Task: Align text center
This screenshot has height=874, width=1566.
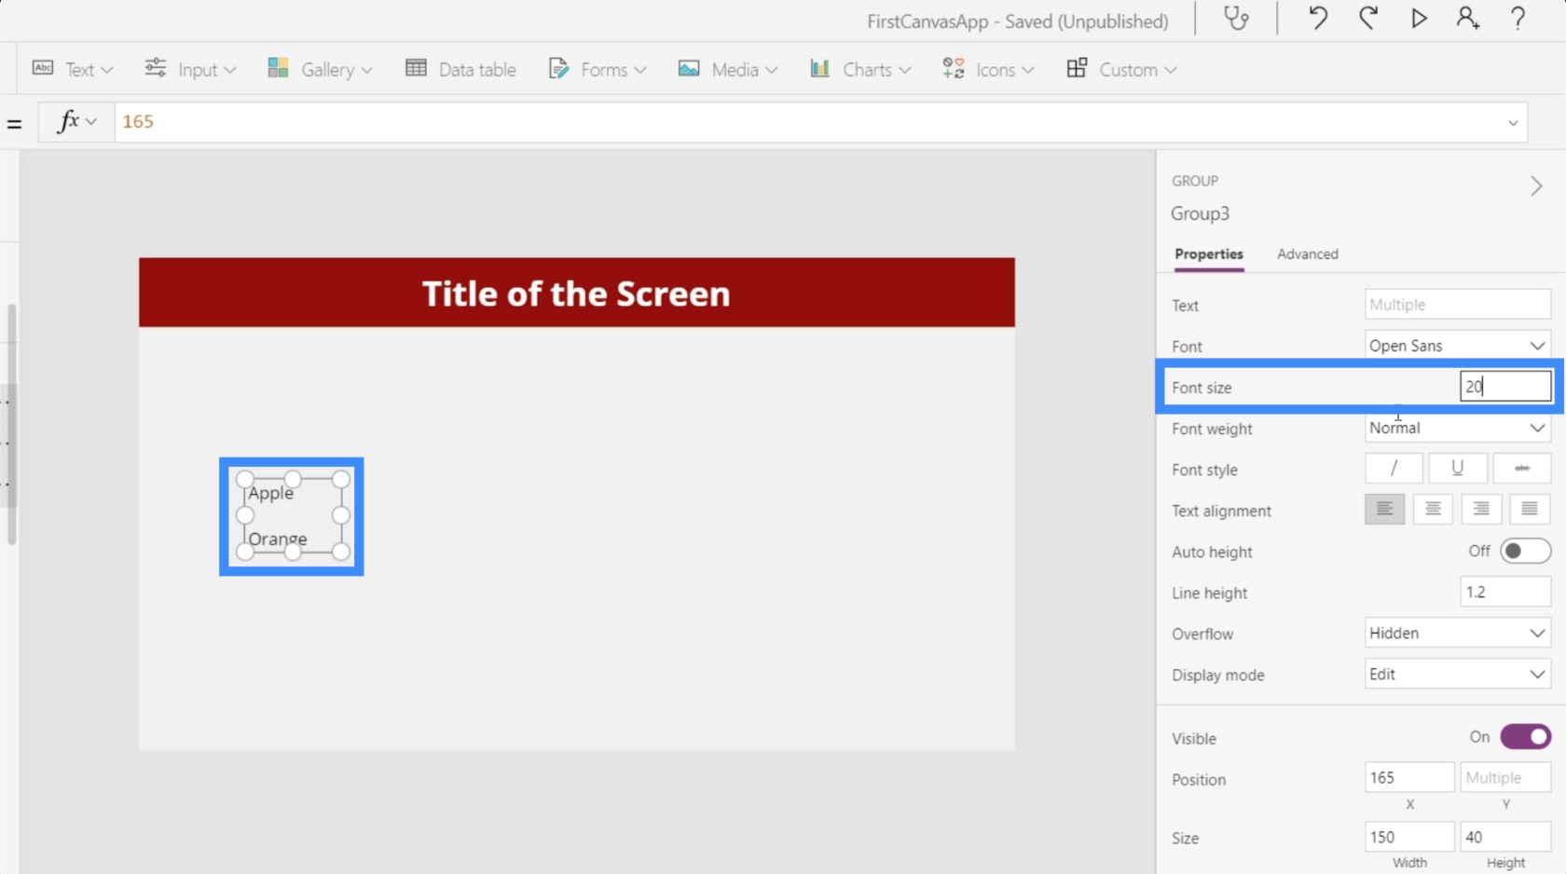Action: point(1433,509)
